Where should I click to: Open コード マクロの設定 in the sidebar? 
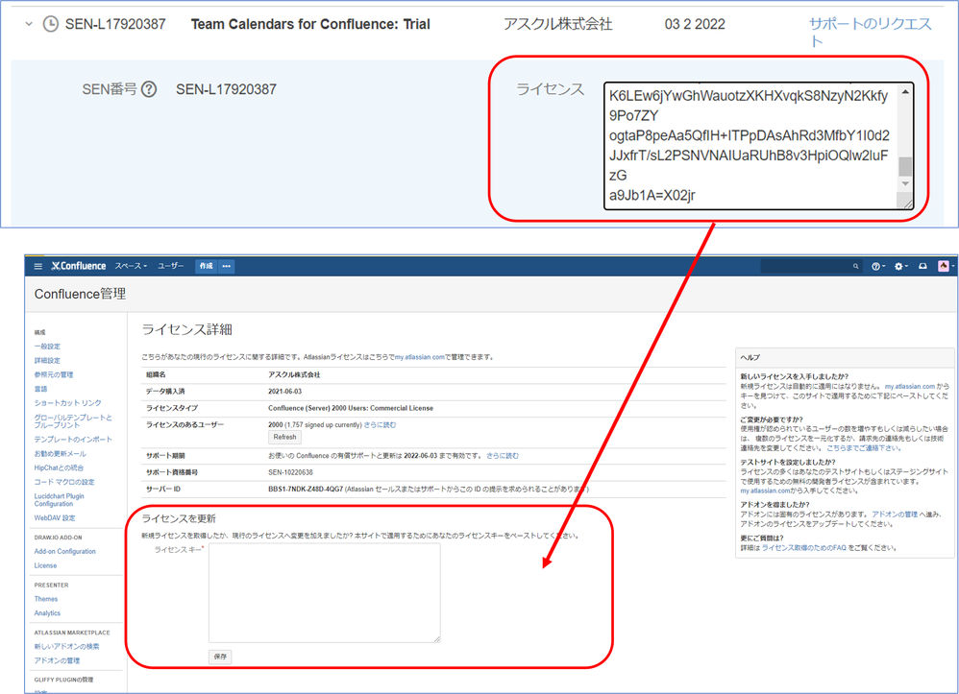coord(64,482)
